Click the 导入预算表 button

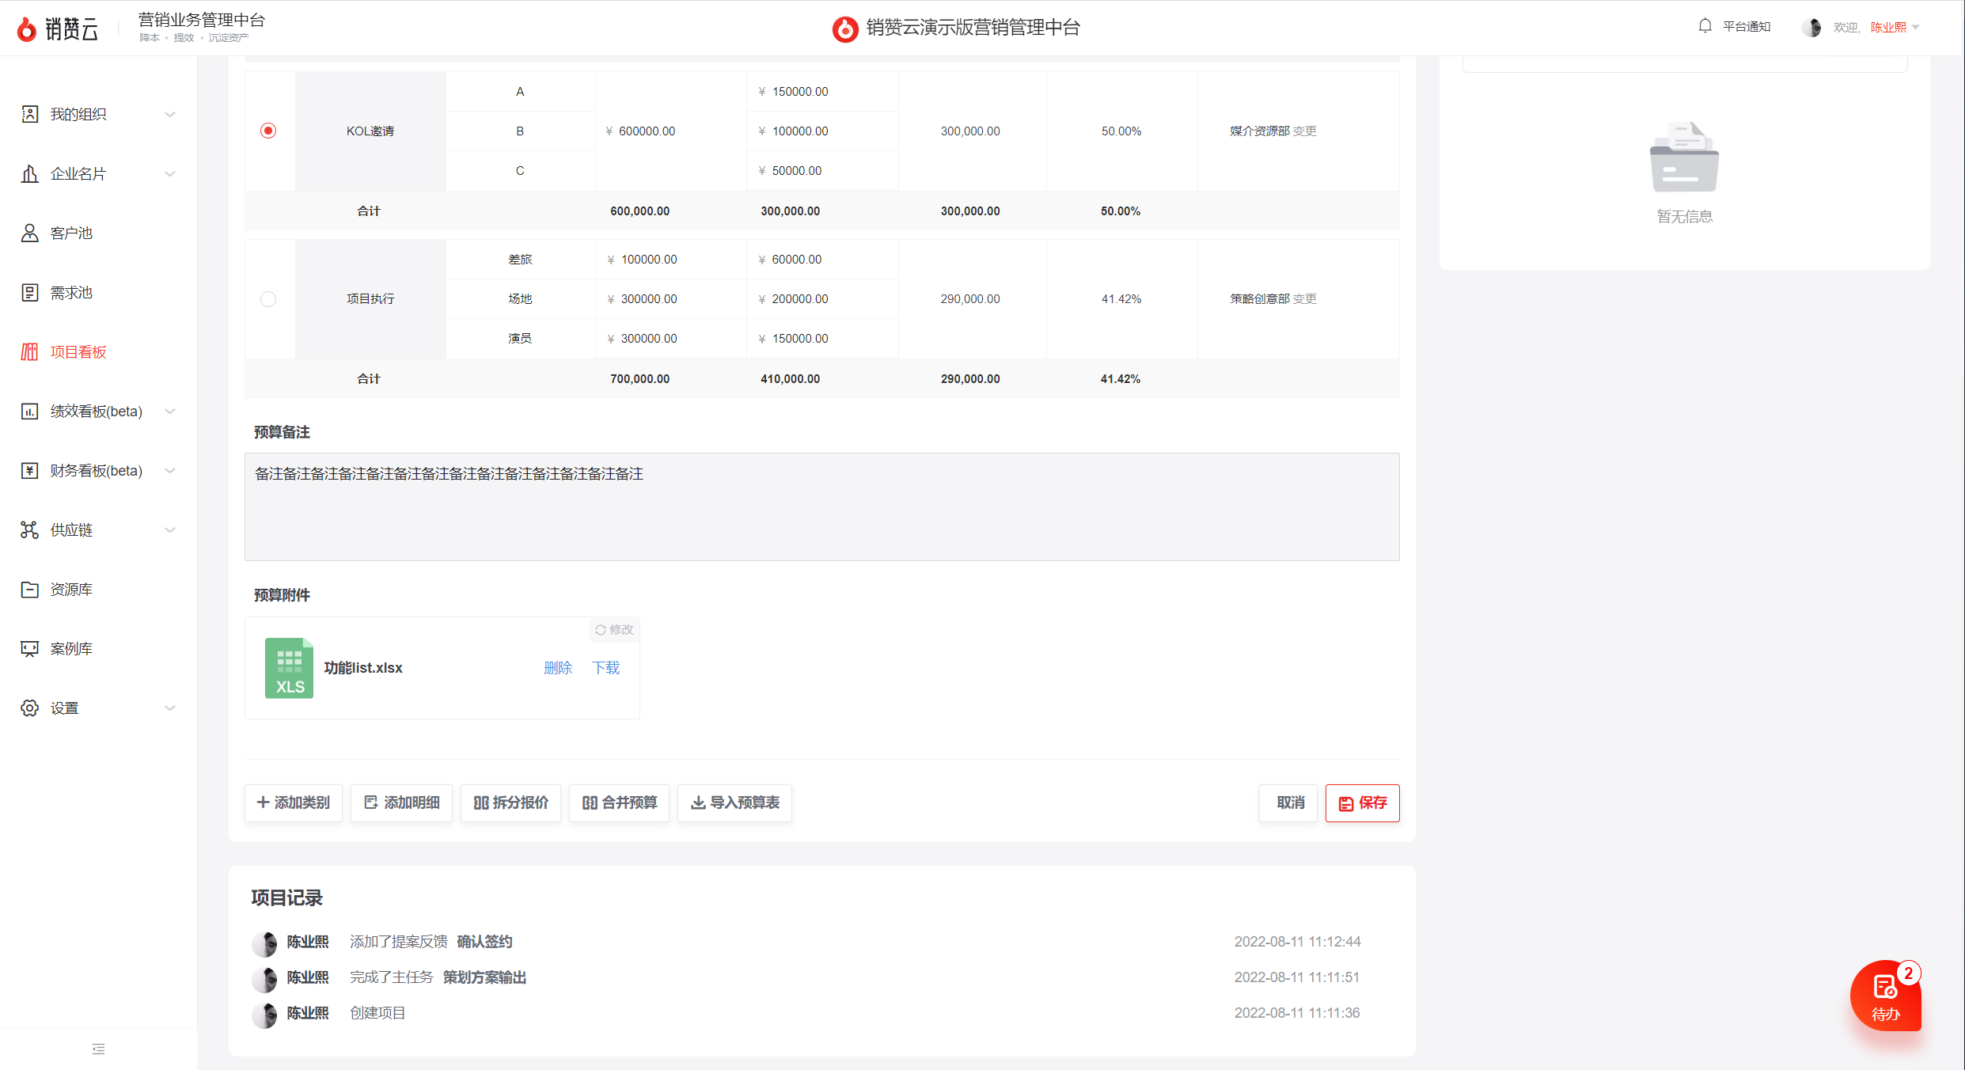click(734, 802)
